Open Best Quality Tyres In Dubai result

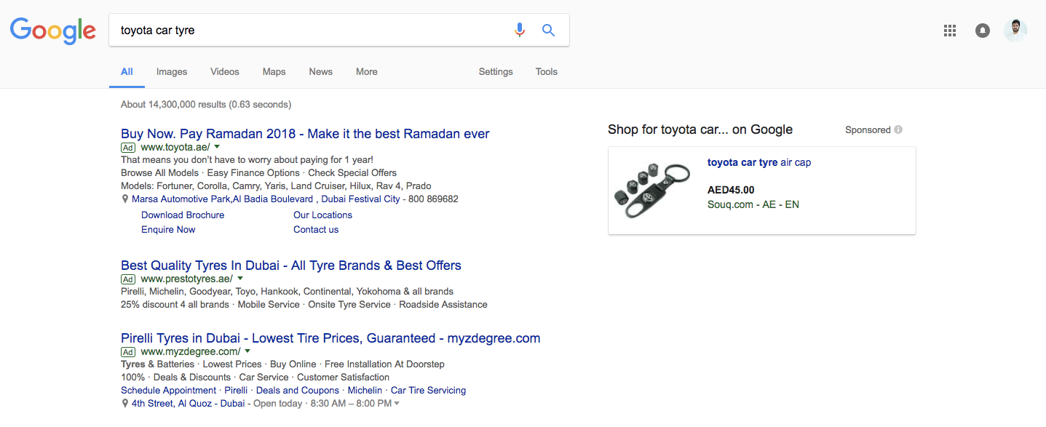(291, 266)
